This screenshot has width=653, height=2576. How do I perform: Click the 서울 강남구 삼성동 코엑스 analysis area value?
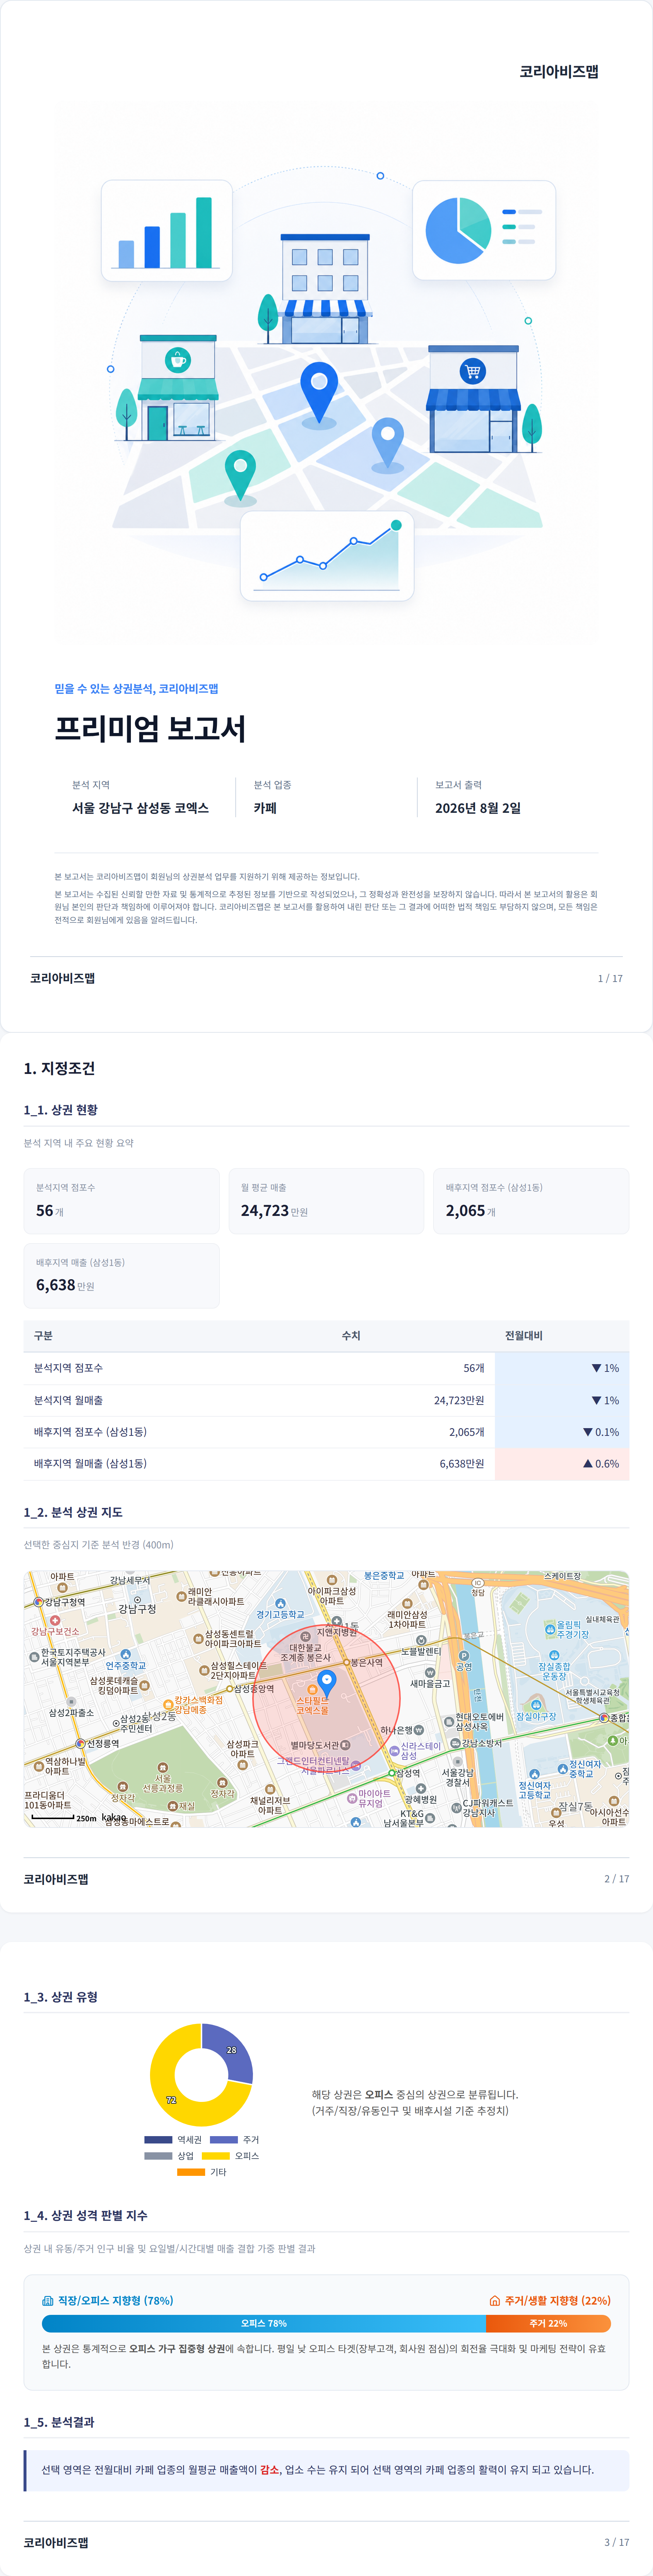click(x=140, y=808)
